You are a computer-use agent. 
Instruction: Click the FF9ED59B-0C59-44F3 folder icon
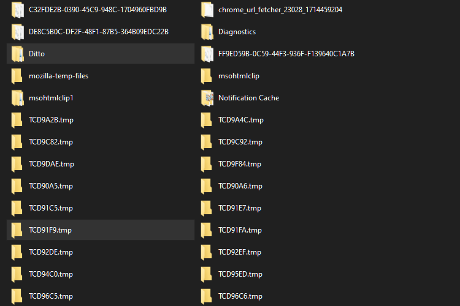pos(207,54)
